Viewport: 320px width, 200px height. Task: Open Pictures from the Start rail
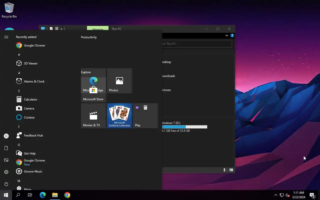pyautogui.click(x=6, y=160)
